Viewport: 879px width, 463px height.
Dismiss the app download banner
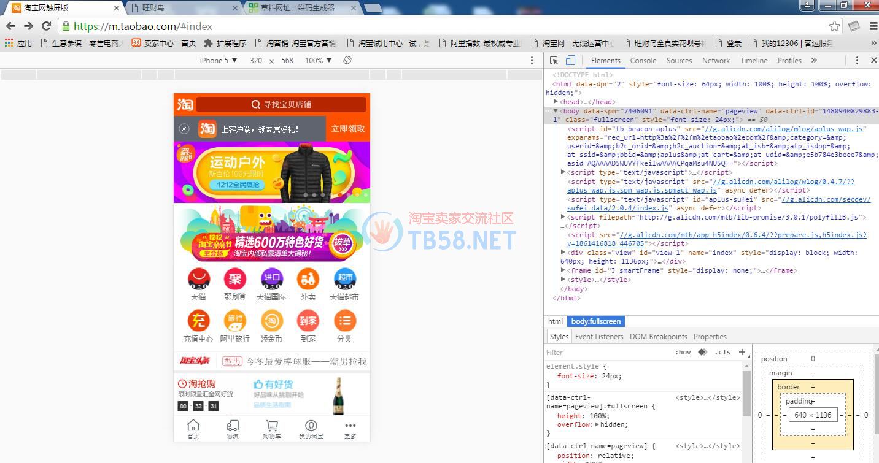click(x=184, y=129)
